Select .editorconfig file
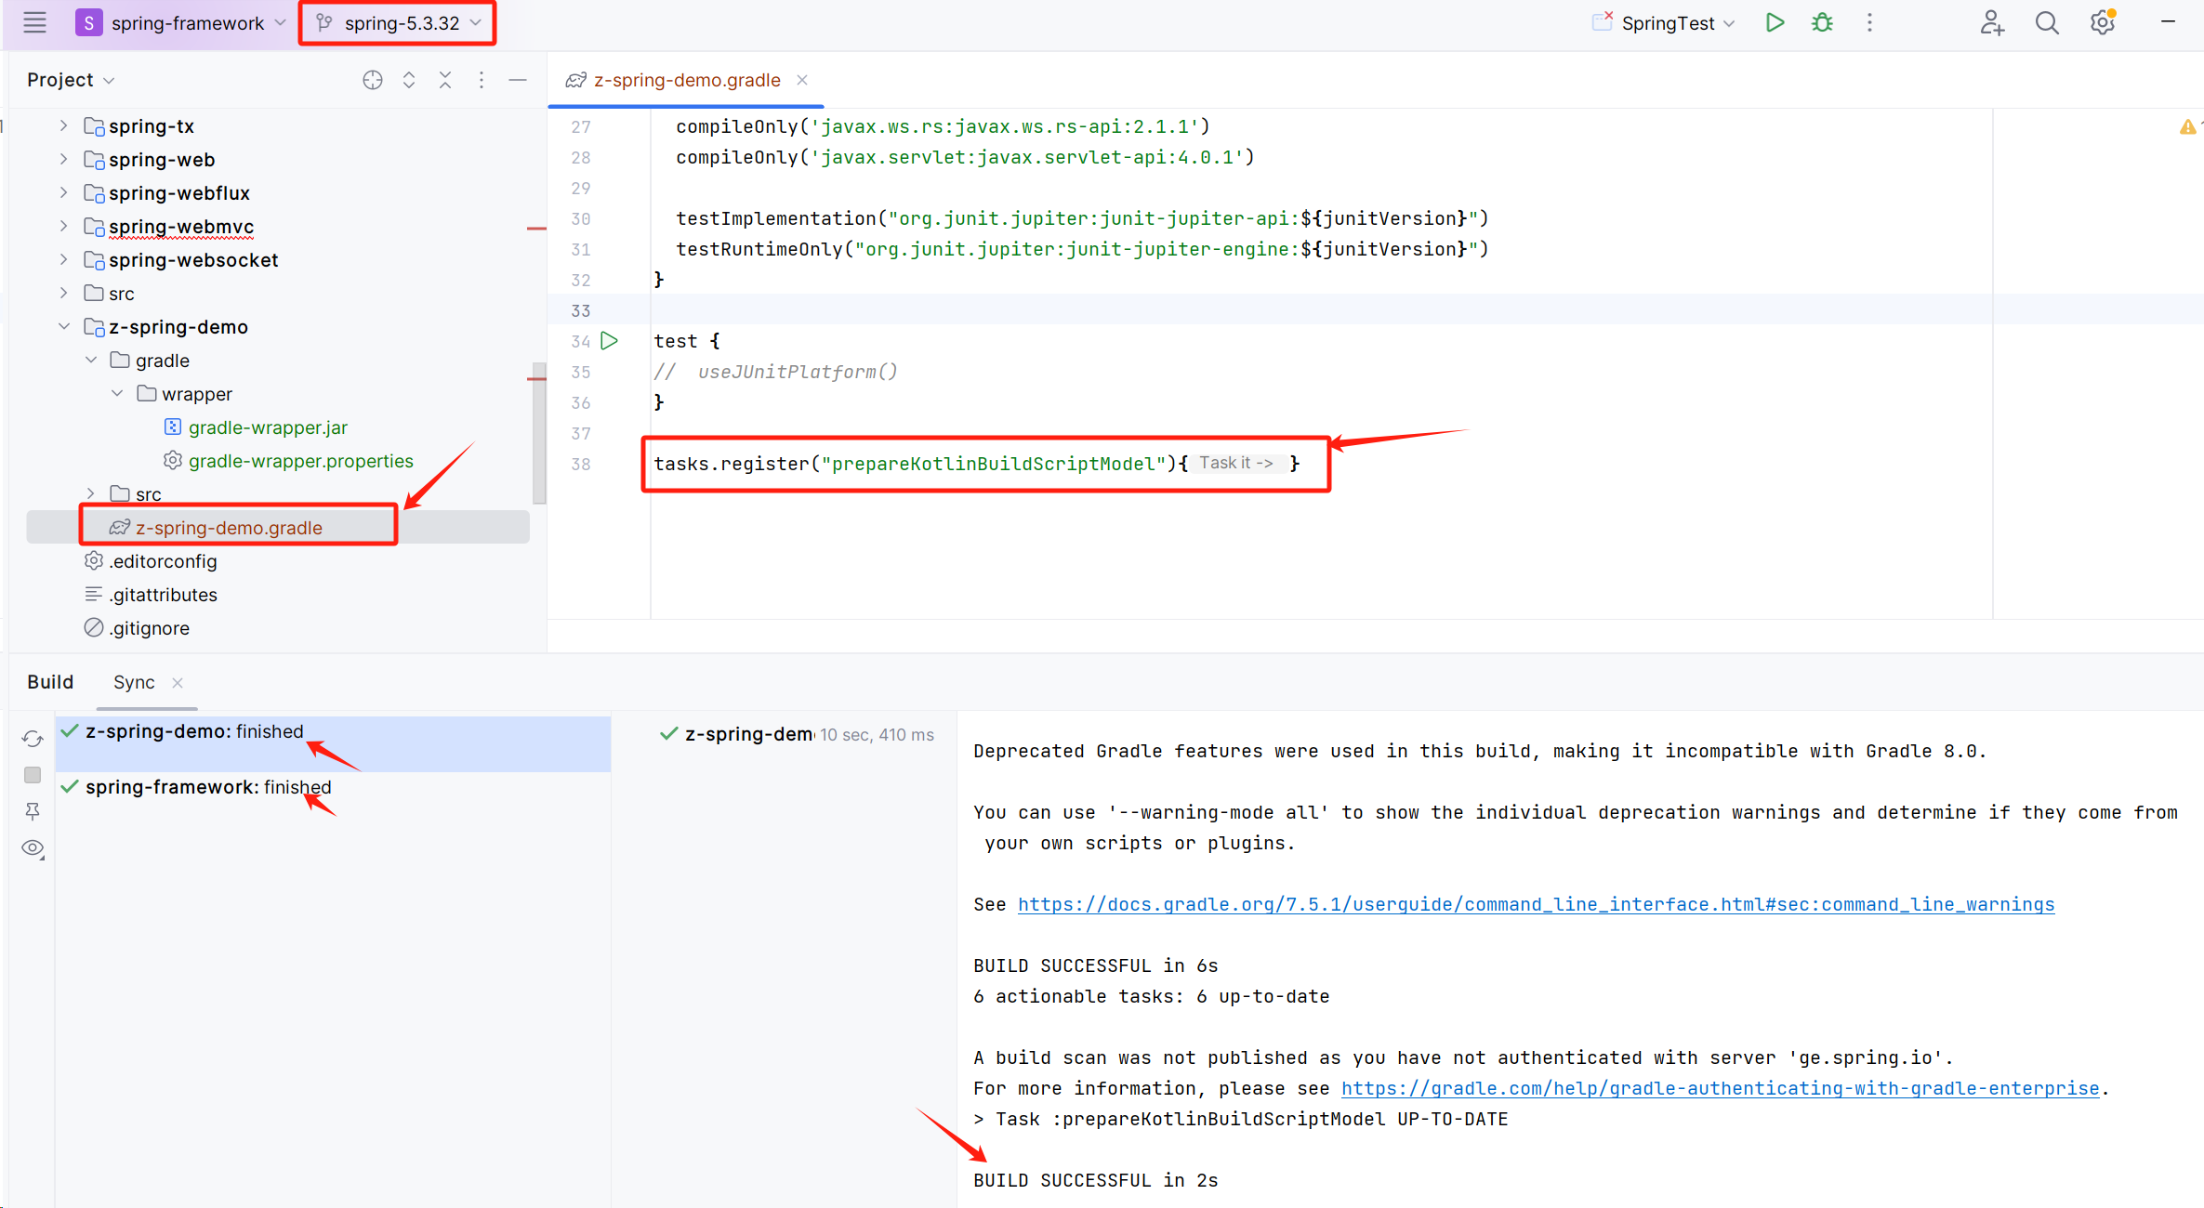This screenshot has height=1208, width=2204. [163, 561]
